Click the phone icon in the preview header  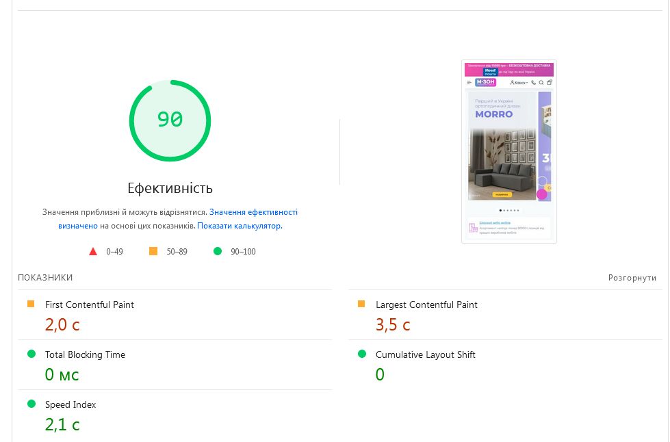click(533, 83)
